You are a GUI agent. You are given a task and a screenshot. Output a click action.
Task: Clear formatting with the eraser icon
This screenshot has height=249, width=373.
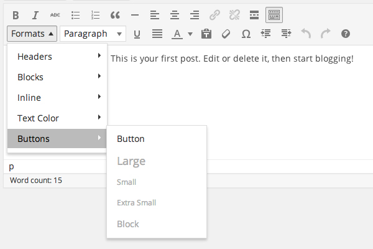(226, 34)
